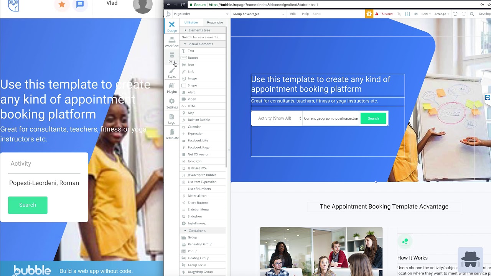This screenshot has width=491, height=276.
Task: Switch to the UI Builder tab
Action: [191, 23]
